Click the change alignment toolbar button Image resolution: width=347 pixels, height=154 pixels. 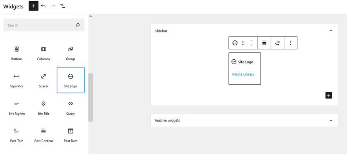[264, 43]
